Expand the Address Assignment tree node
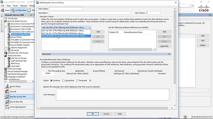 (6, 48)
